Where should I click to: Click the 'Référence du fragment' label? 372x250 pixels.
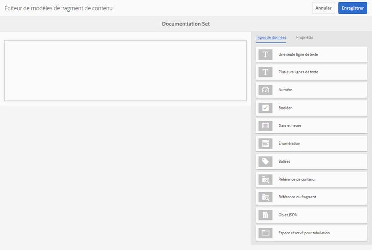click(x=297, y=197)
